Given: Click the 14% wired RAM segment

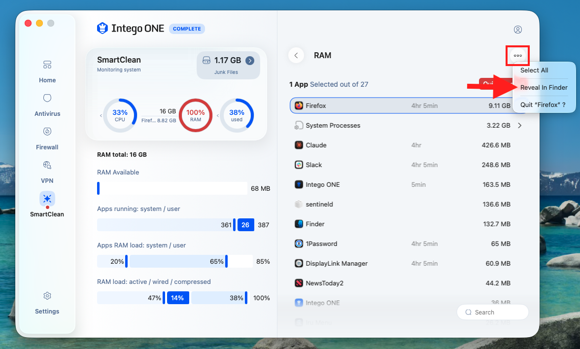Looking at the screenshot, I should (x=178, y=298).
